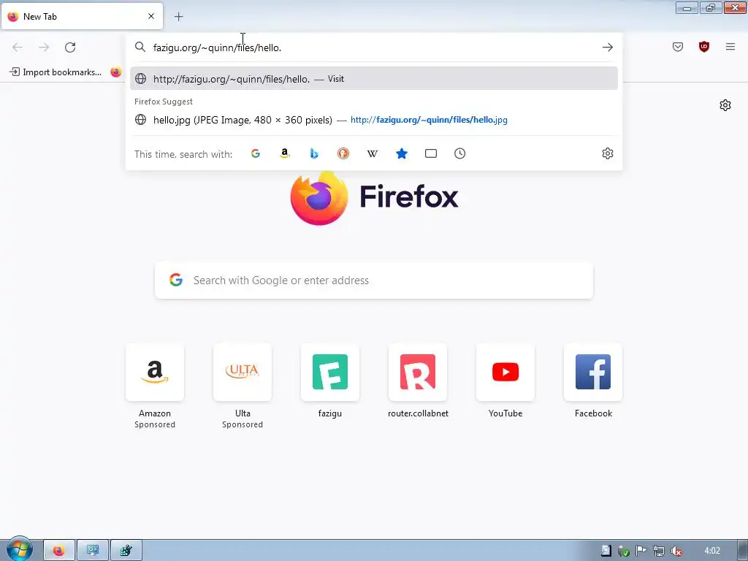Click taskbar clock showing 4:02
Viewport: 748px width, 561px height.
(x=711, y=551)
